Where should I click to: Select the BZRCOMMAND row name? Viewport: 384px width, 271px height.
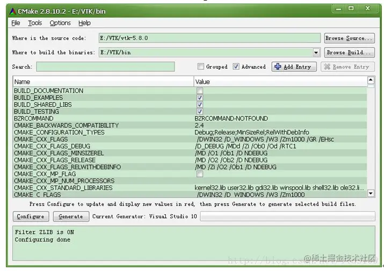pos(33,119)
